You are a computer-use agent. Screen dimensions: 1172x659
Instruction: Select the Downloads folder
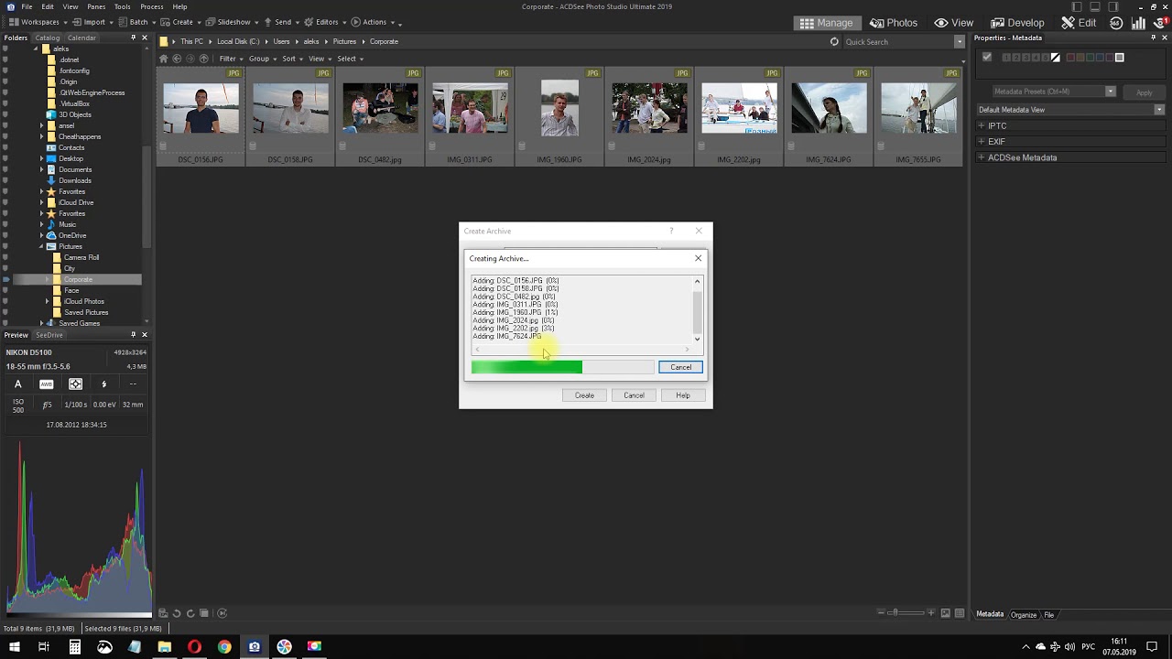coord(75,180)
